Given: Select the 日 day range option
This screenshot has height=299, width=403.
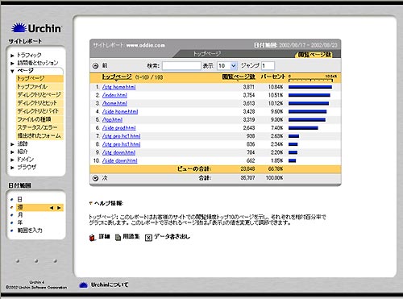Looking at the screenshot, I should [20, 199].
